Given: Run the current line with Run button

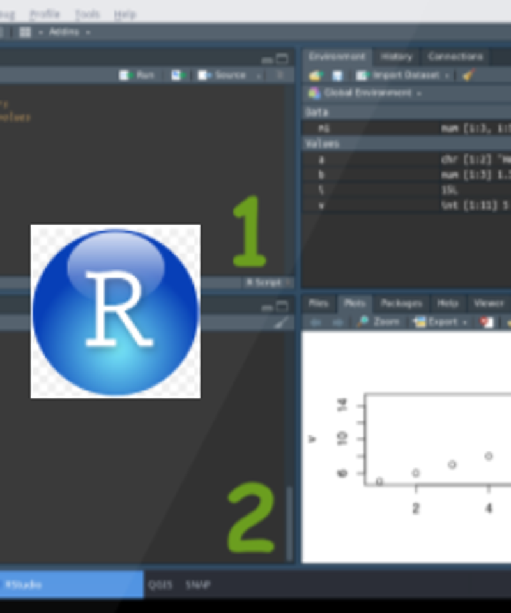Looking at the screenshot, I should coord(137,75).
